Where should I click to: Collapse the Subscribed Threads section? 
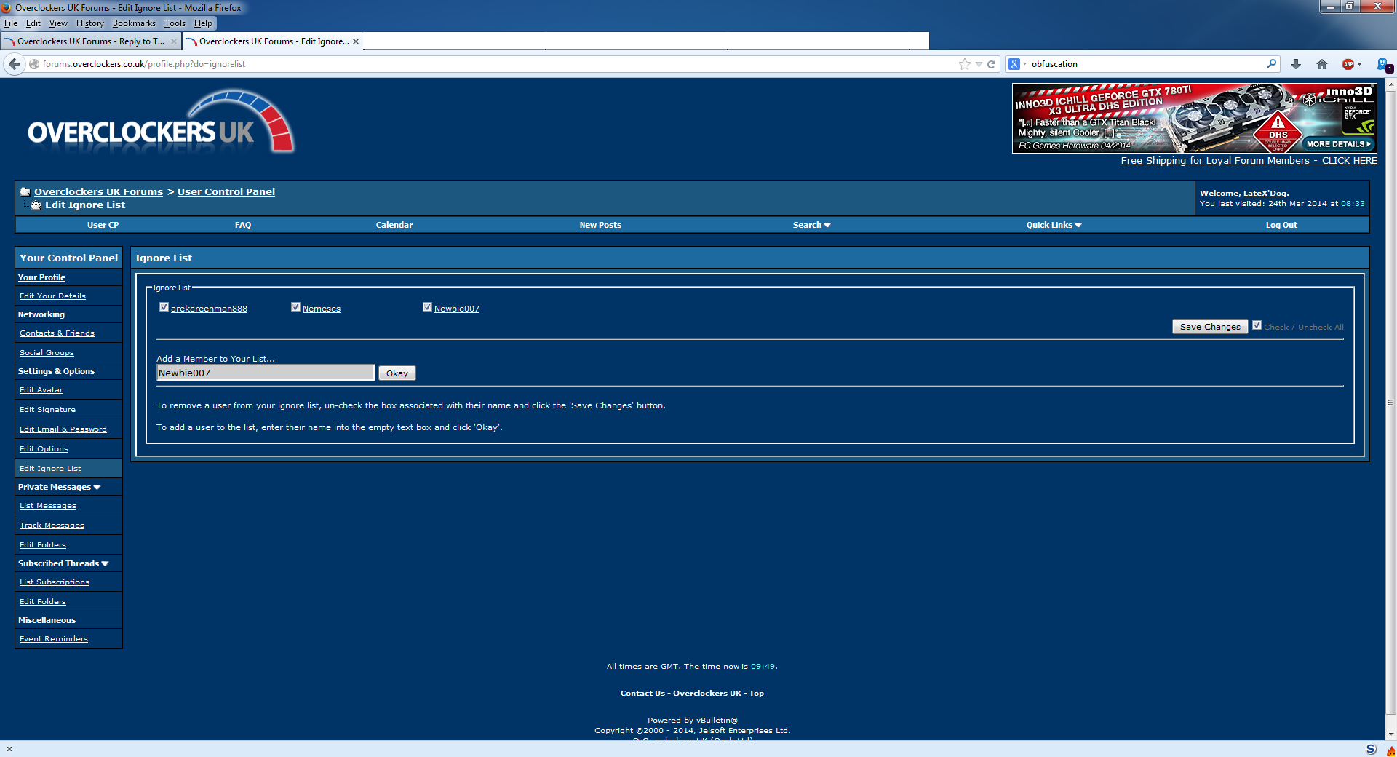click(x=105, y=563)
